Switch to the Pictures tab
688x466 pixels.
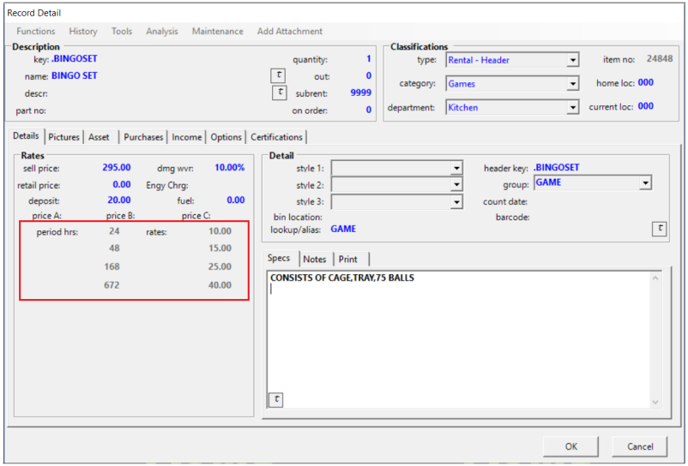click(x=63, y=137)
